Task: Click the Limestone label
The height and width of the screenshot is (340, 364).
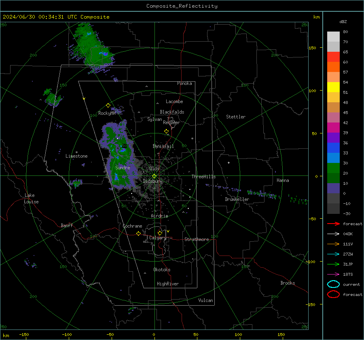Action: click(76, 156)
